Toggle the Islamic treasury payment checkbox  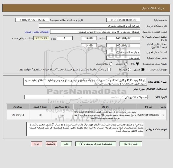tap(109, 70)
